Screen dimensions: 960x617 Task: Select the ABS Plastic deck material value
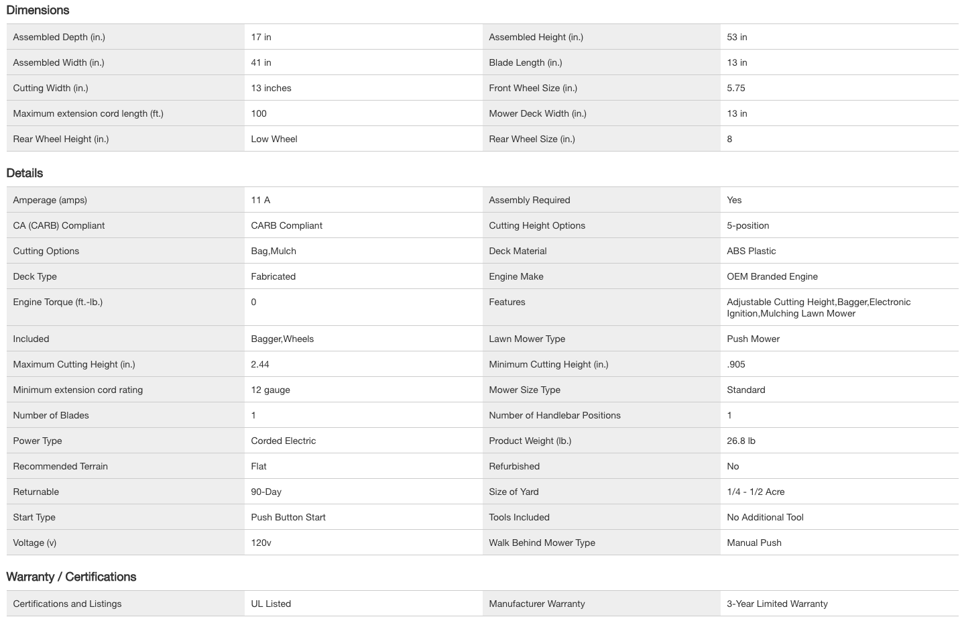pos(751,251)
